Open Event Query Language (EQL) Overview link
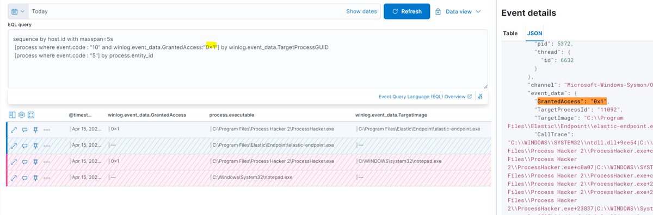 425,97
